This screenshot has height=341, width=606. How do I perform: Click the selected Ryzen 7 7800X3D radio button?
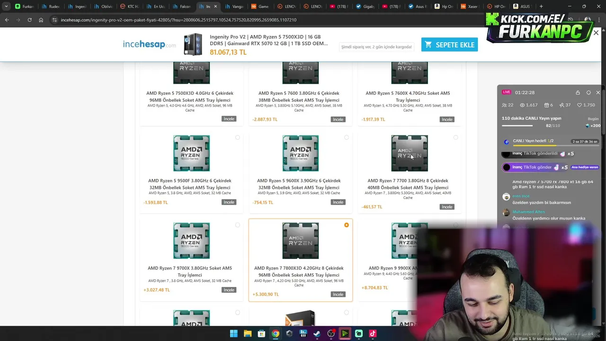click(x=347, y=225)
